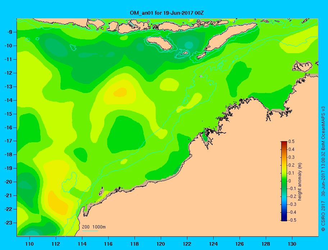Click latitude label -20 on the left axis
Screen dimensions: 328x250
click(x=8, y=182)
